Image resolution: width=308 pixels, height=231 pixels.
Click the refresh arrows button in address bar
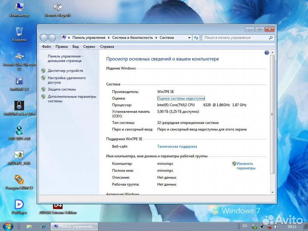point(196,38)
